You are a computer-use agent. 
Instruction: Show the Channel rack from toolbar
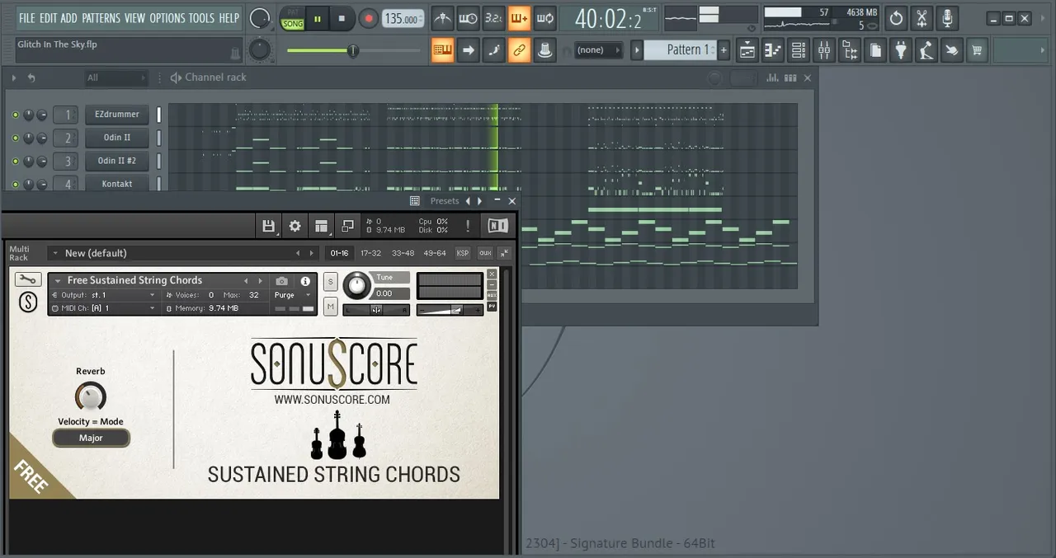point(799,50)
